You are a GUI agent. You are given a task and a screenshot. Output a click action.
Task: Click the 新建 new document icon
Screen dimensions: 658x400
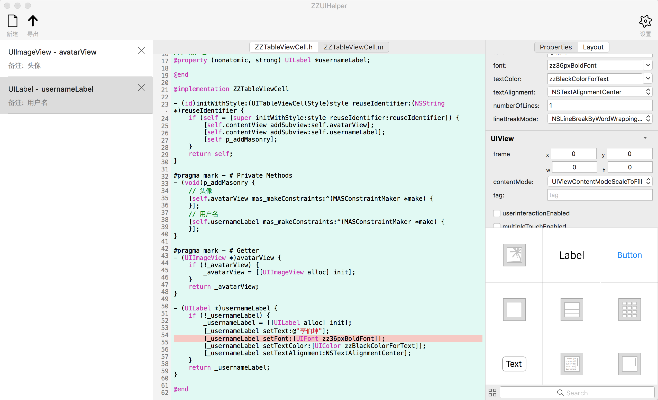pos(13,21)
